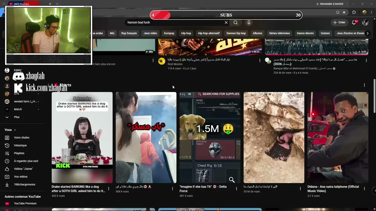Open the Chrome three-dot menu
The height and width of the screenshot is (211, 376).
[372, 12]
